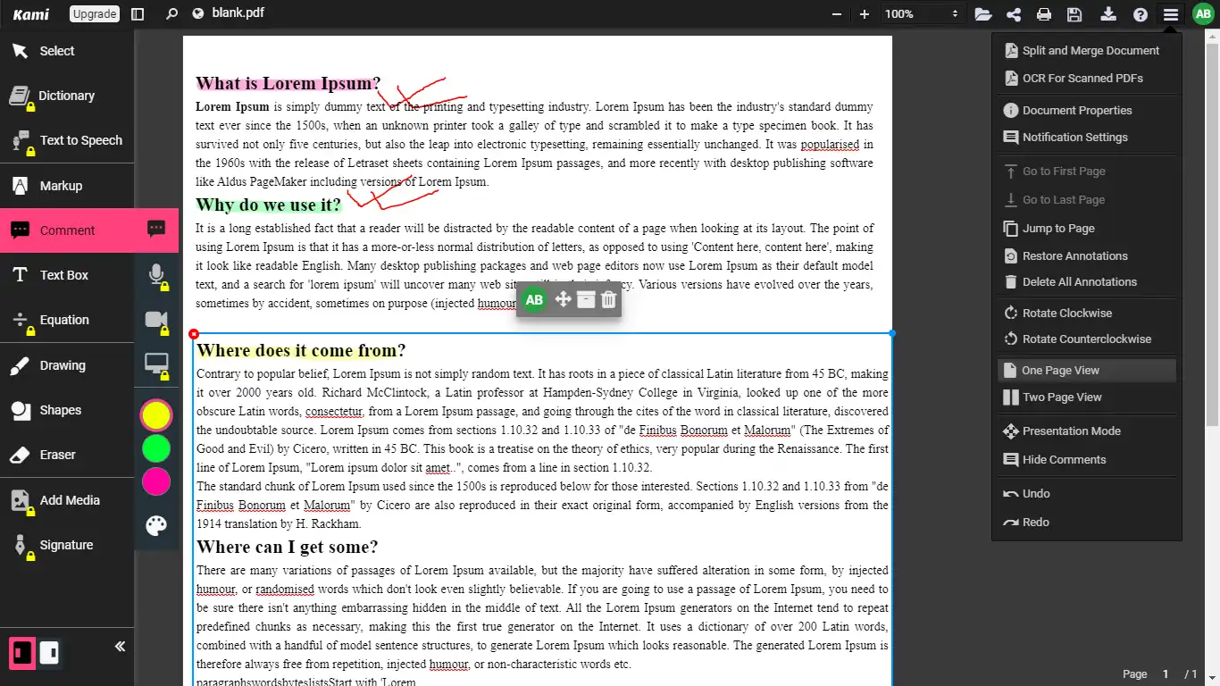This screenshot has width=1220, height=686.
Task: Open the AB user profile avatar
Action: click(x=1203, y=14)
